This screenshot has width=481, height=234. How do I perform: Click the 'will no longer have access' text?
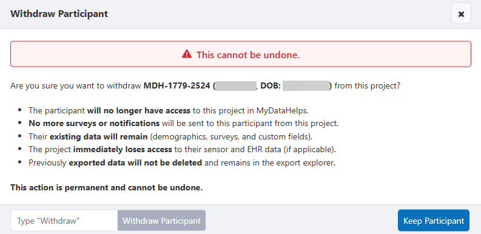click(139, 110)
